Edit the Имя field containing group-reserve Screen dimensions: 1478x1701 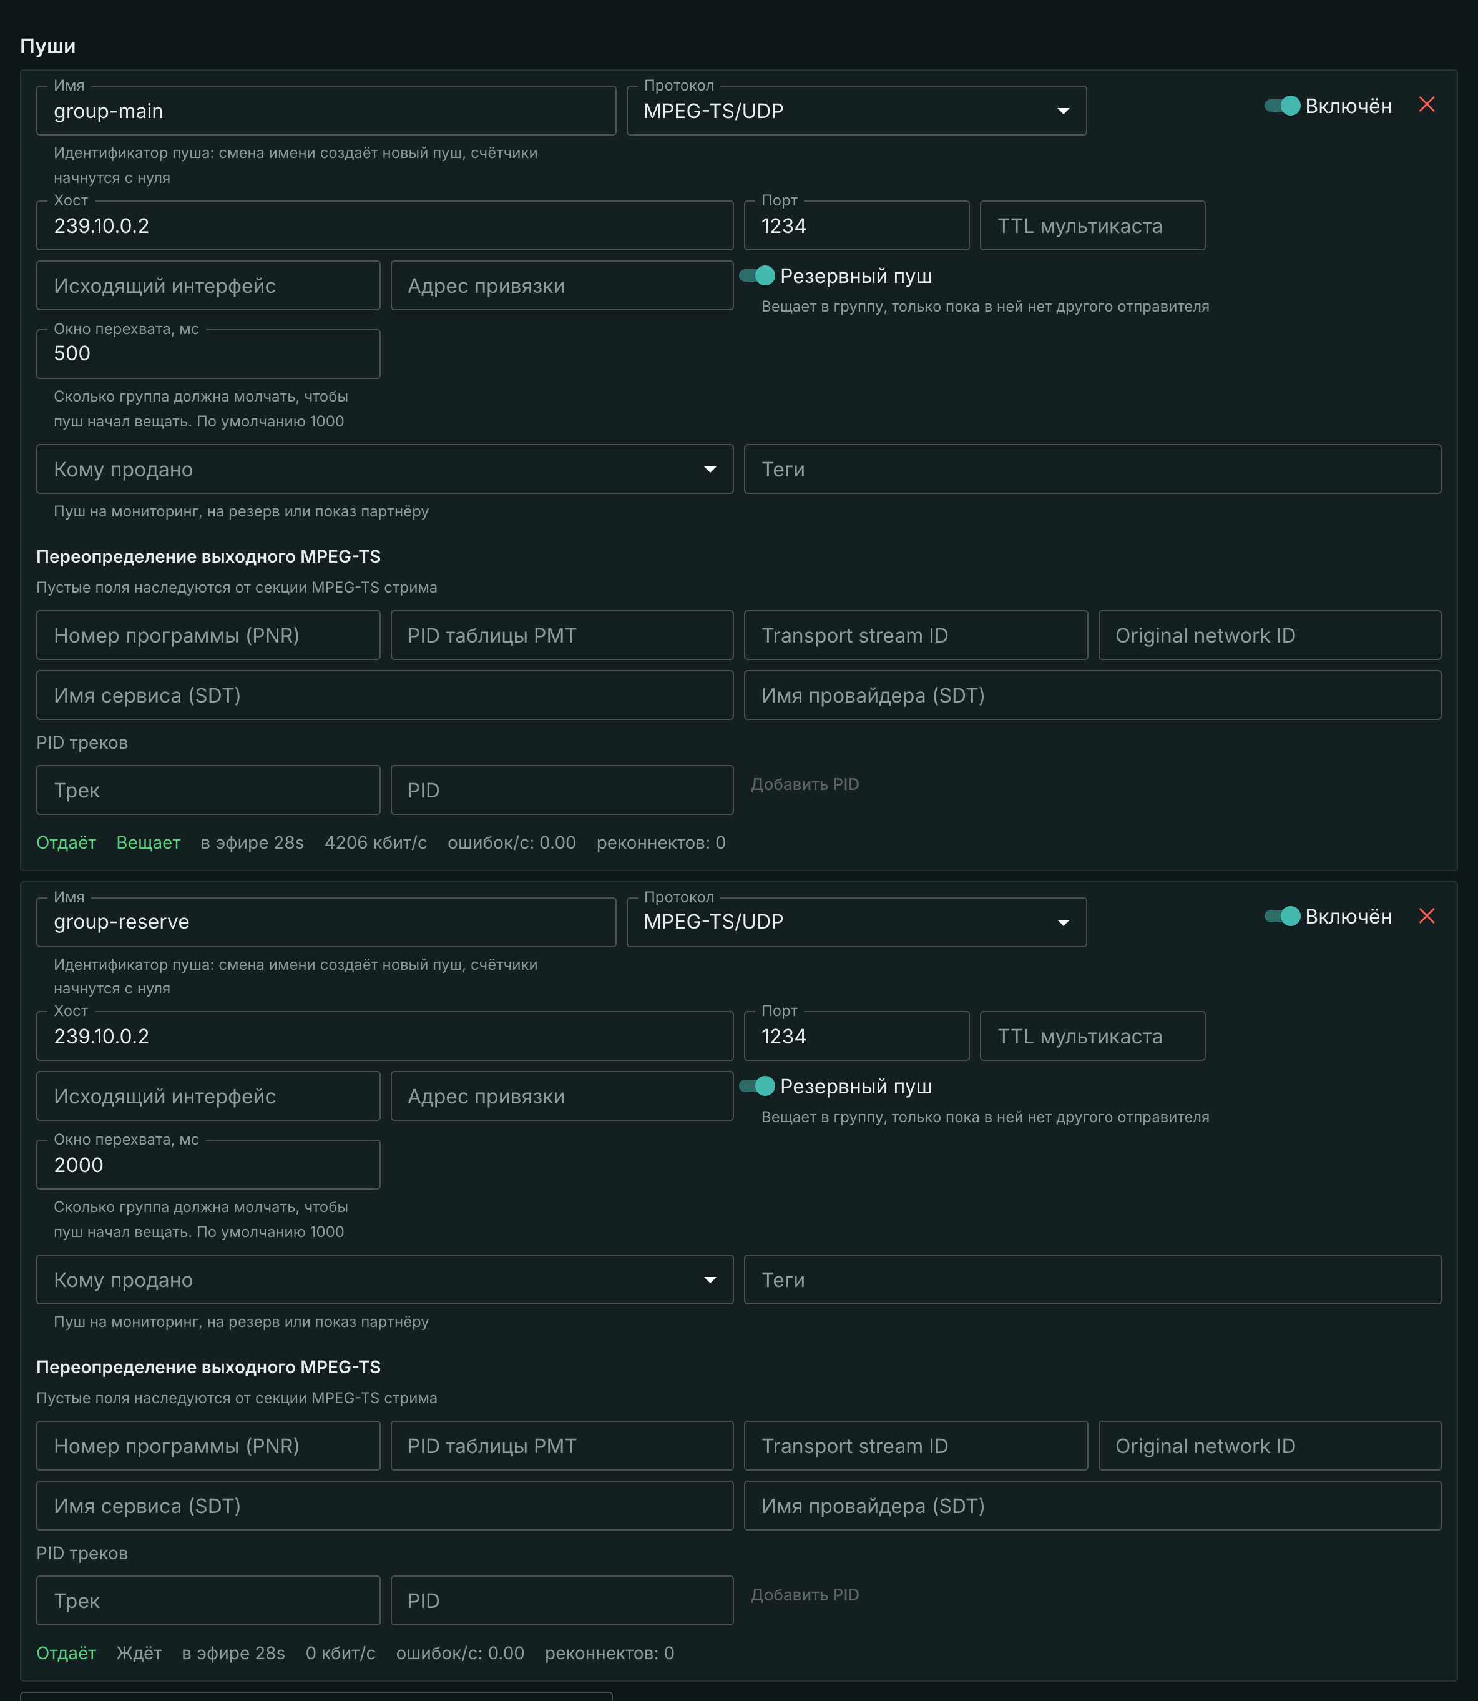coord(326,922)
